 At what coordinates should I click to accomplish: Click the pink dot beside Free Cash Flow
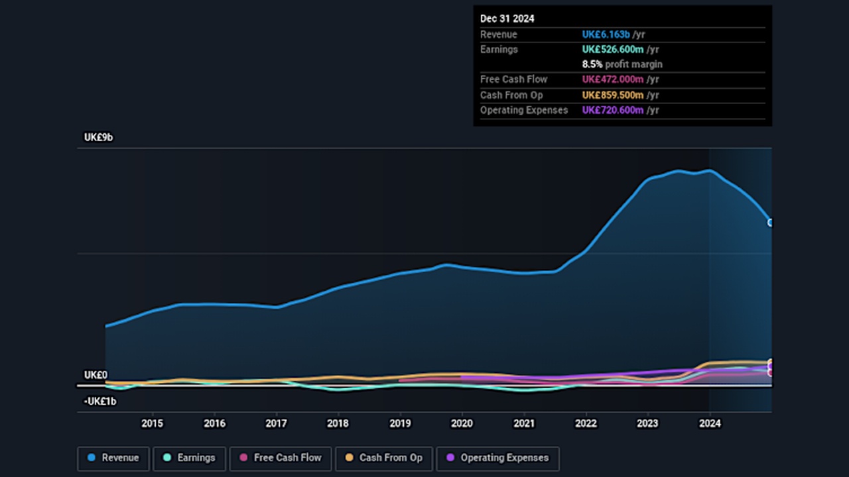243,458
